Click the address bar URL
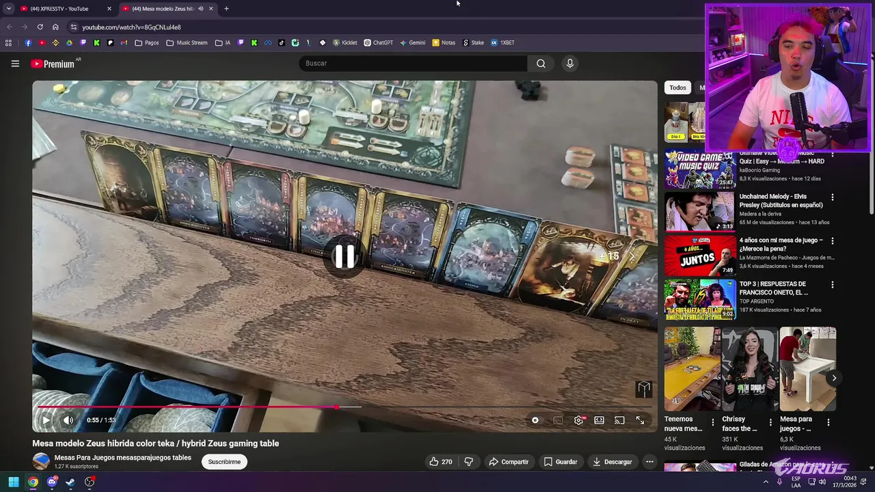 (x=131, y=27)
